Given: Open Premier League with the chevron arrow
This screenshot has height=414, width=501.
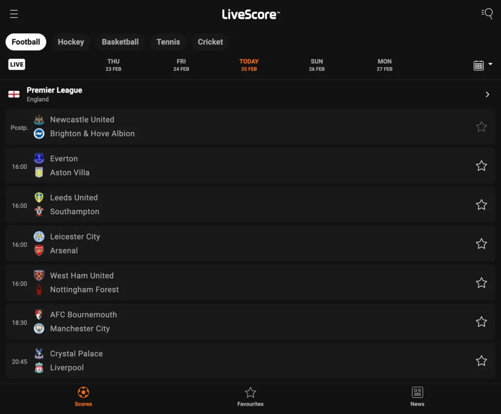Looking at the screenshot, I should coord(487,94).
